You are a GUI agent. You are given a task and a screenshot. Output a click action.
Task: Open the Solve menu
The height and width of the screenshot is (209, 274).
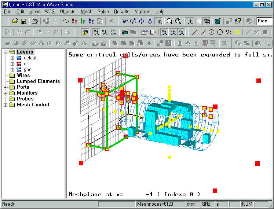tap(103, 11)
